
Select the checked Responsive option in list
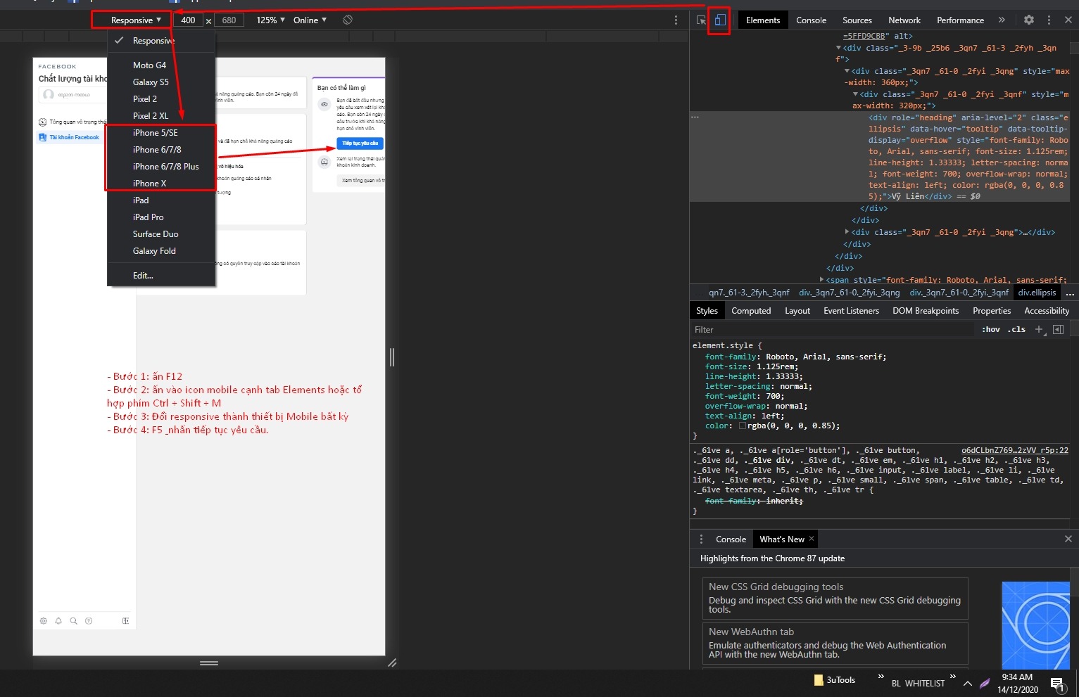coord(153,41)
